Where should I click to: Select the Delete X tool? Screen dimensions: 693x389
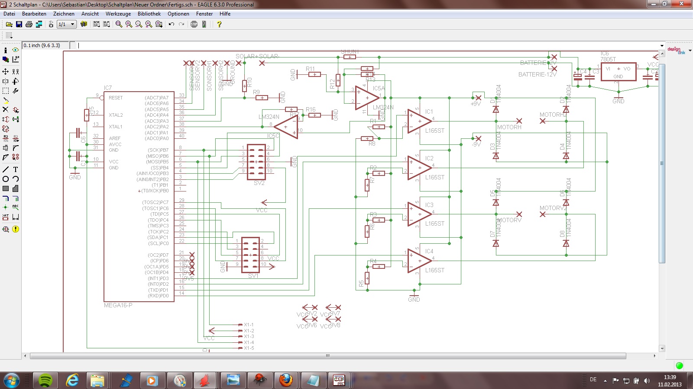[6, 110]
